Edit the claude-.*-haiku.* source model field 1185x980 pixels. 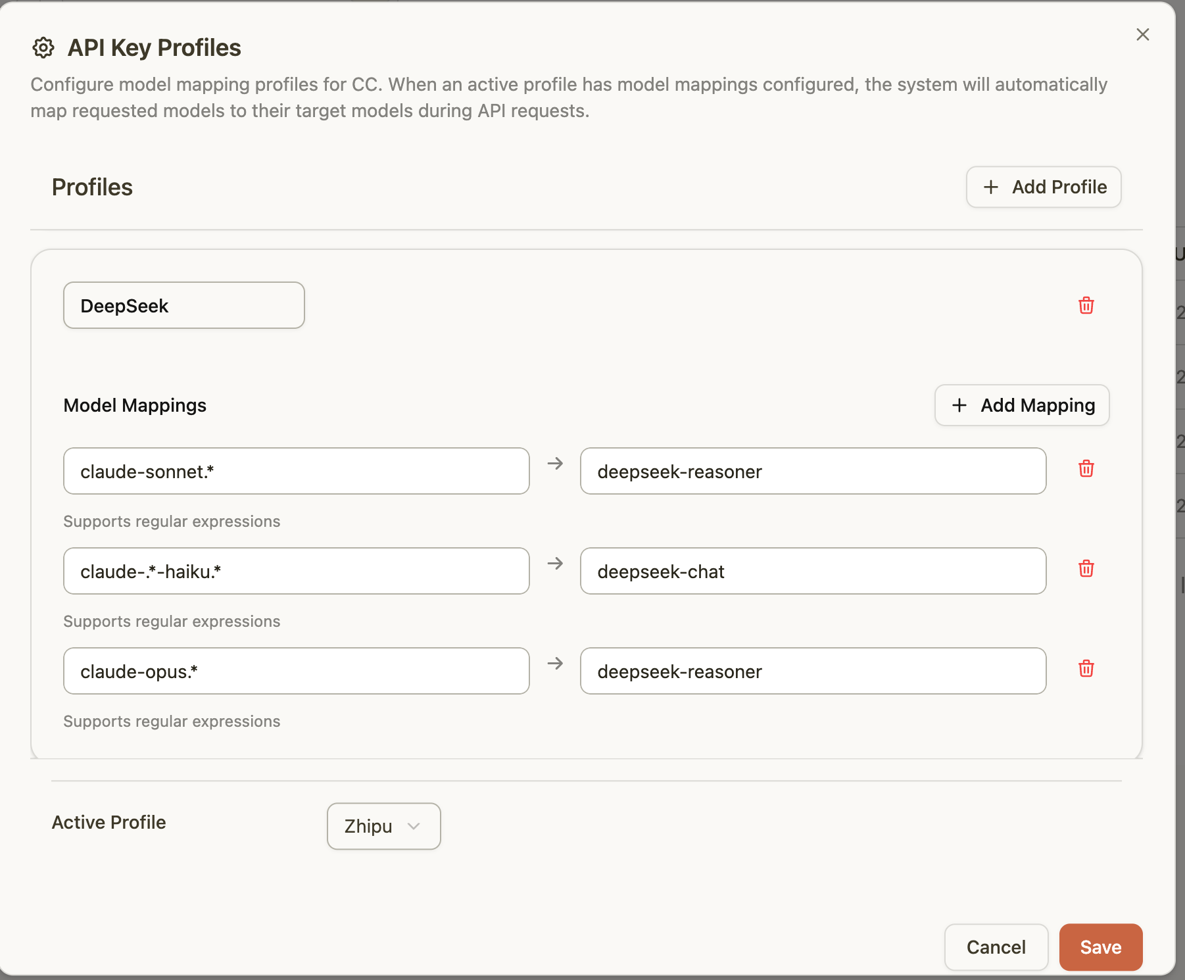click(x=297, y=571)
